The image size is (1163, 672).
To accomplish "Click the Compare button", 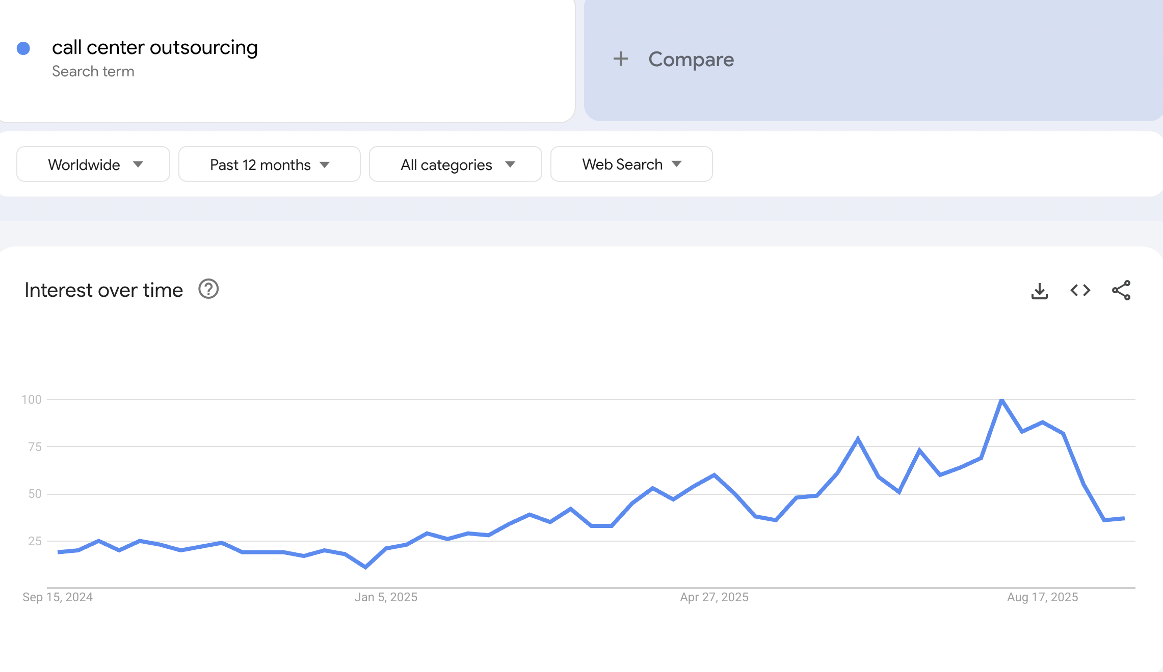I will (x=691, y=59).
